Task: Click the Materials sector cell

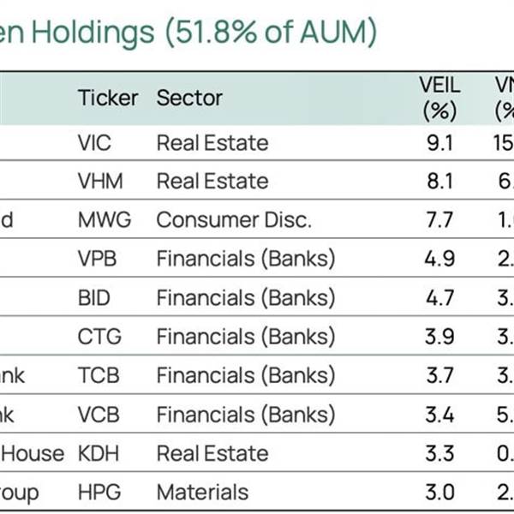Action: (202, 493)
